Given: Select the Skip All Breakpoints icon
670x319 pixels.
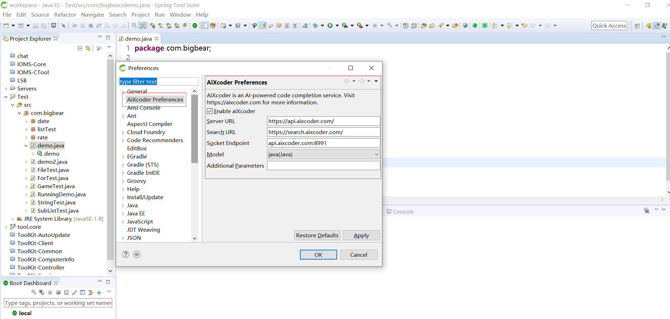Looking at the screenshot, I should point(63,25).
